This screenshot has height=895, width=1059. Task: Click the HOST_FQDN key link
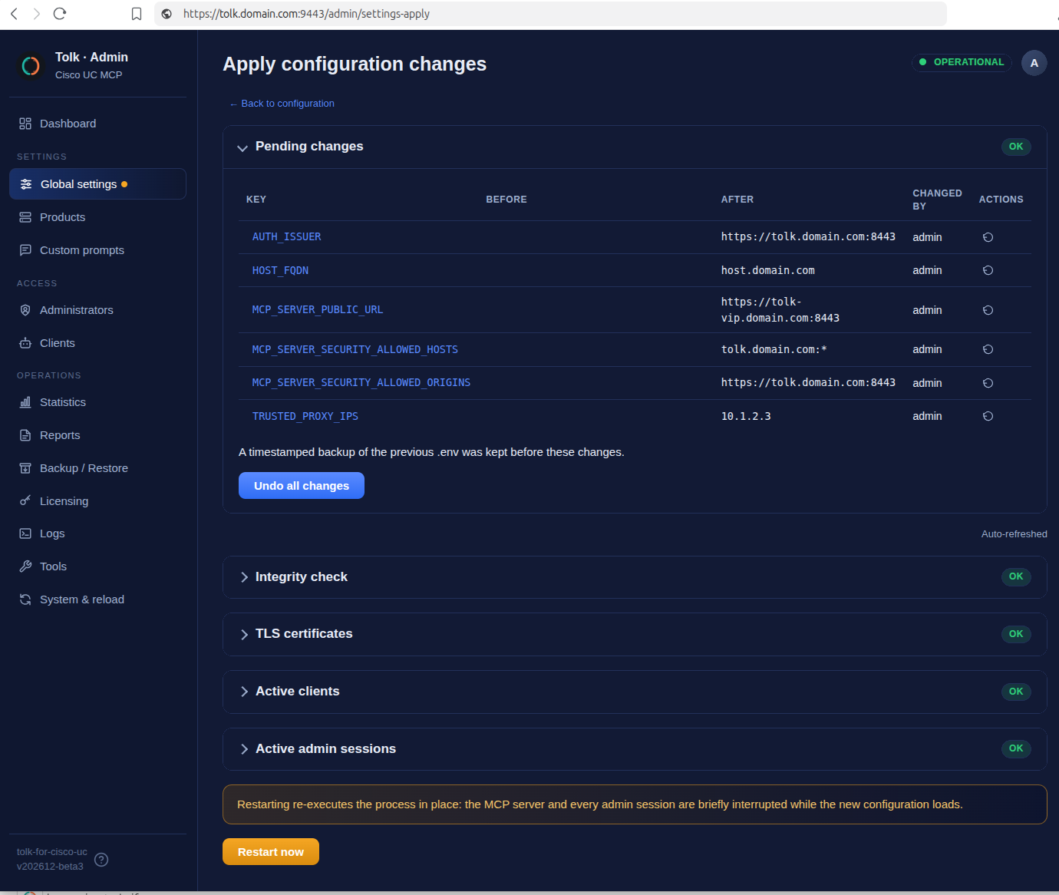(280, 270)
